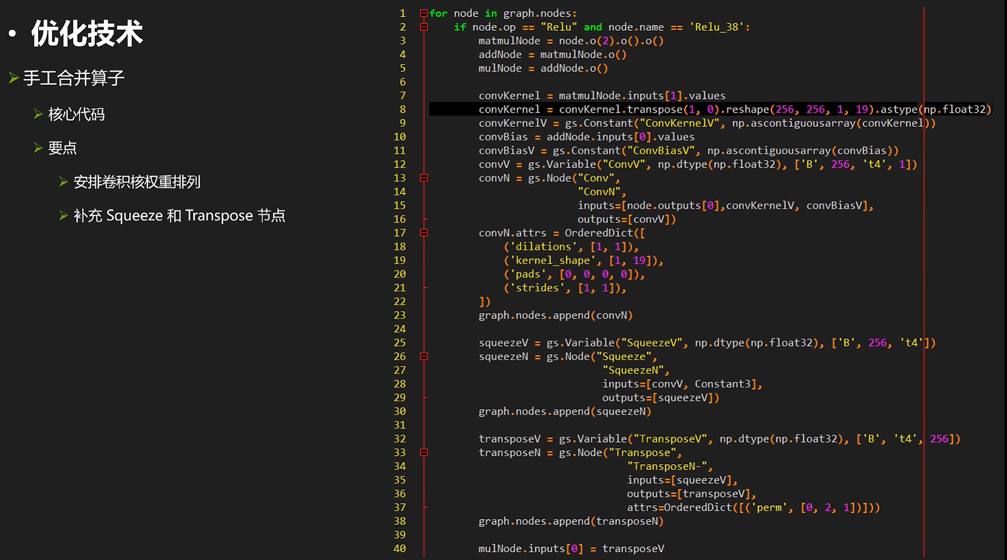Screen dimensions: 1007x560
Task: Collapse the transposeN gs.Node fold on line 33
Action: point(423,453)
